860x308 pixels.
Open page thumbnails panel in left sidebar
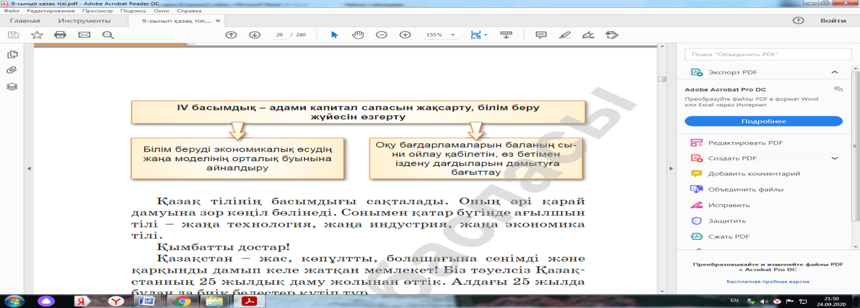[x=12, y=54]
